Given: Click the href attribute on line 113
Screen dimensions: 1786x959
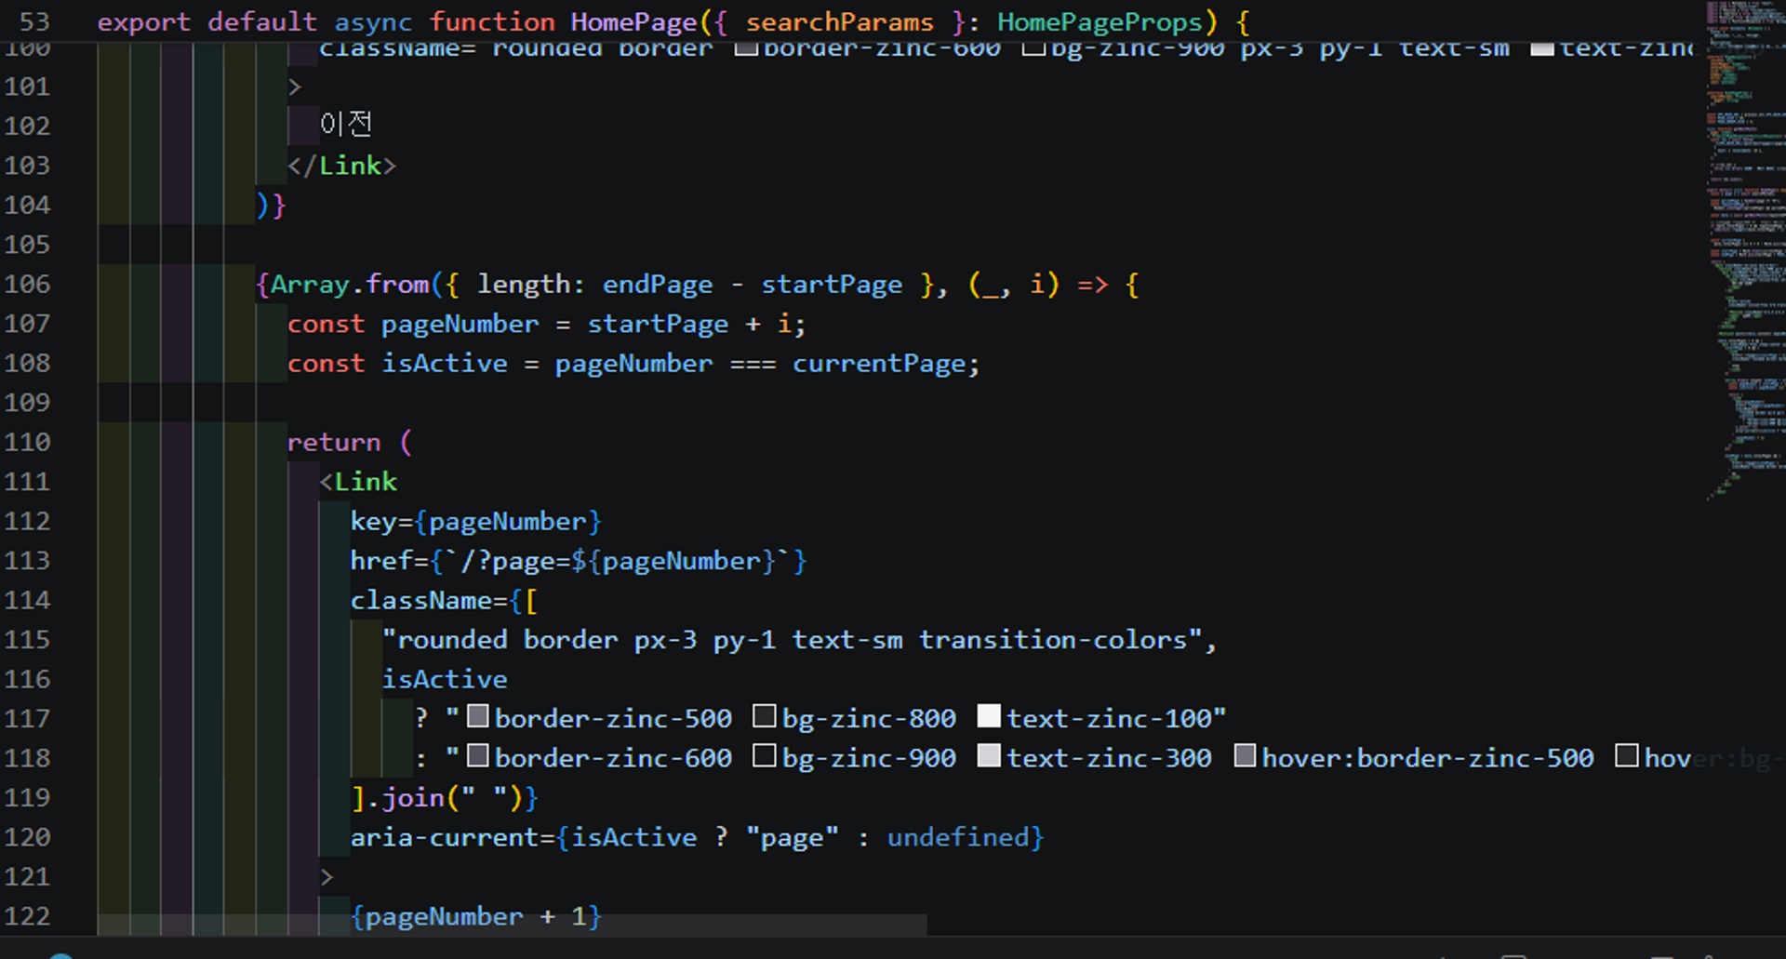Looking at the screenshot, I should 381,561.
